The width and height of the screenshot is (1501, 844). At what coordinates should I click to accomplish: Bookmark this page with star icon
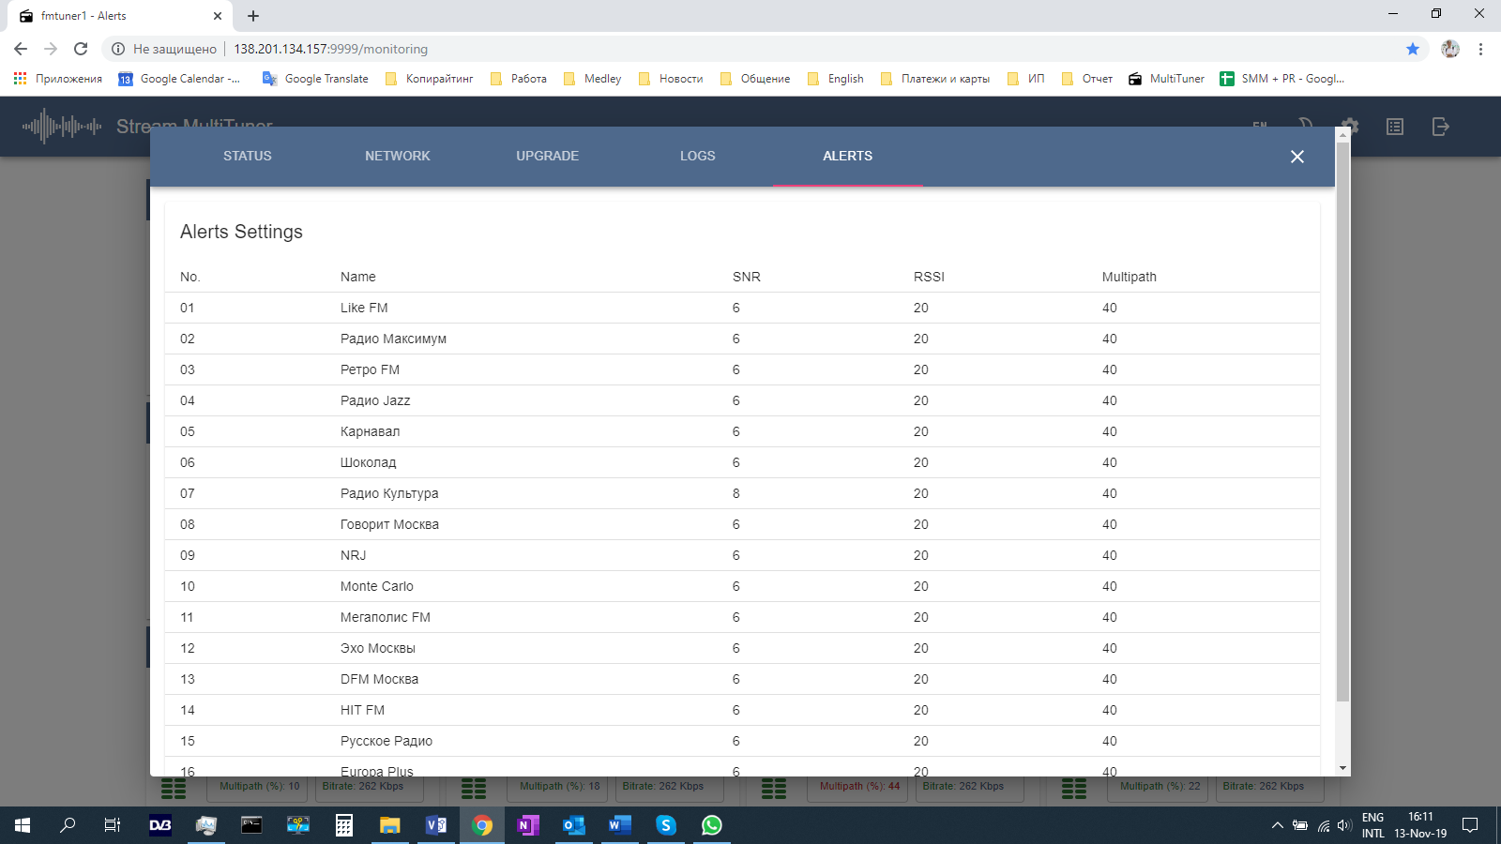[1412, 49]
